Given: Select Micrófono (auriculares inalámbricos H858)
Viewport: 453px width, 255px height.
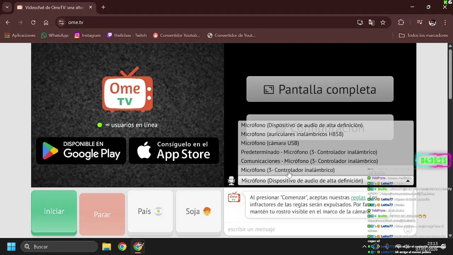Looking at the screenshot, I should click(326, 134).
